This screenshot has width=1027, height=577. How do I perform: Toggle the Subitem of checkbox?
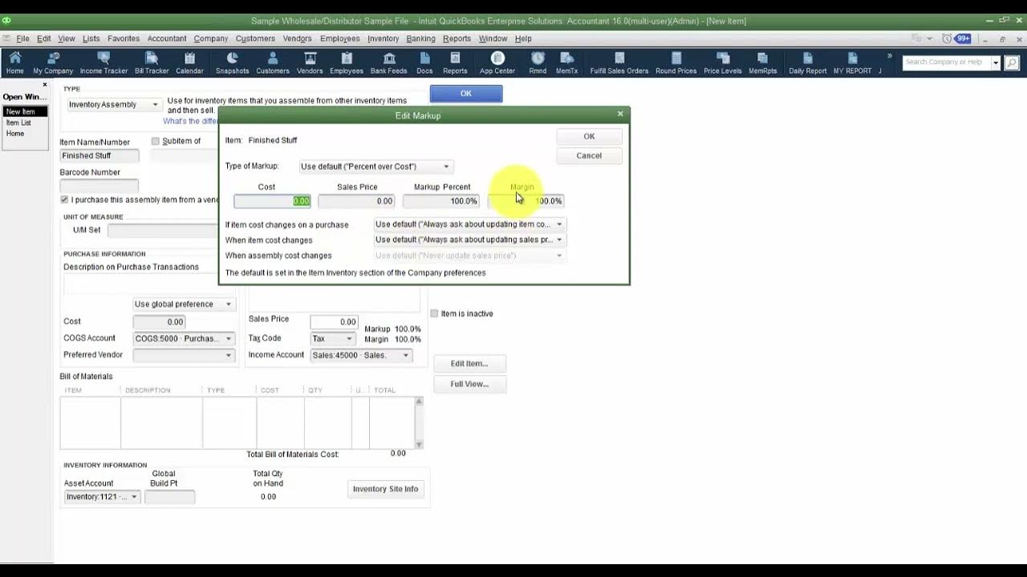point(156,141)
